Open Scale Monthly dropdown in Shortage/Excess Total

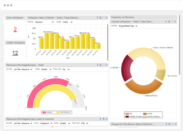point(46,69)
